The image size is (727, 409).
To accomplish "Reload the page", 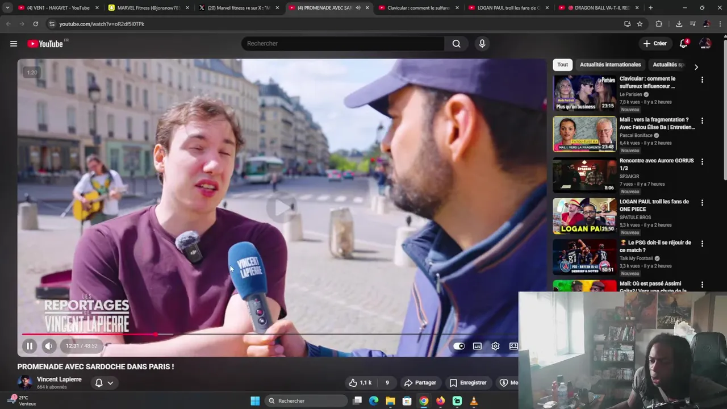I will coord(35,24).
